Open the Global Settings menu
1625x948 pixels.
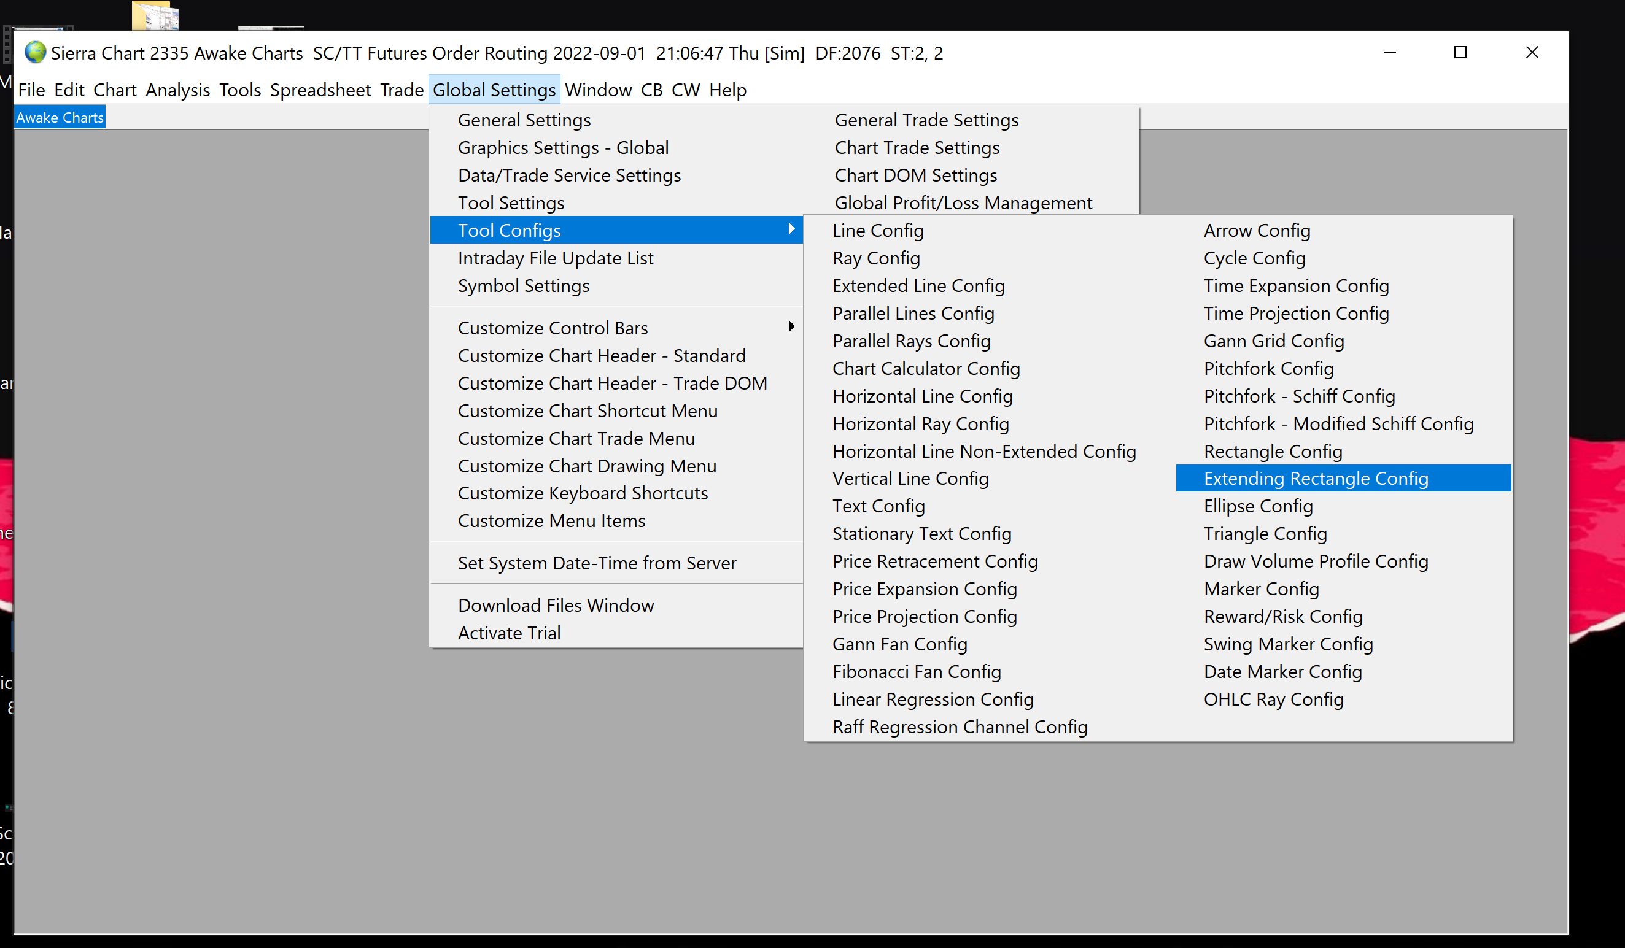(x=494, y=90)
